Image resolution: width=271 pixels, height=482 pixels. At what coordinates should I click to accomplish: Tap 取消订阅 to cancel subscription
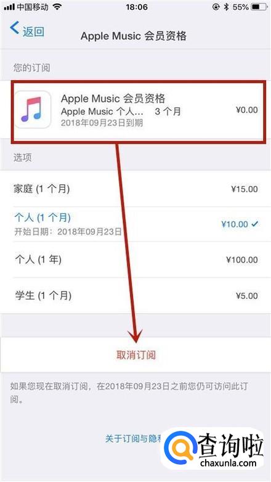[x=135, y=355]
